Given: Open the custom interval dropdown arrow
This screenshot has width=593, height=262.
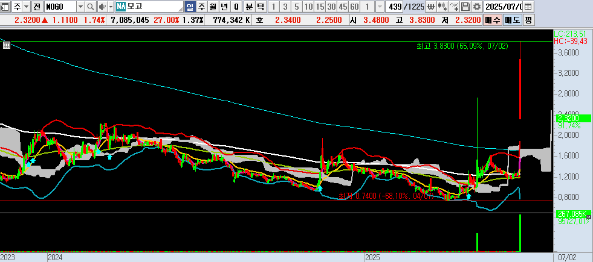Looking at the screenshot, I should [x=380, y=7].
